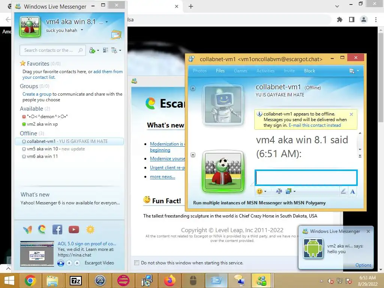Open the YouTube icon in Messenger bottom bar
Image resolution: width=384 pixels, height=288 pixels.
(x=74, y=229)
